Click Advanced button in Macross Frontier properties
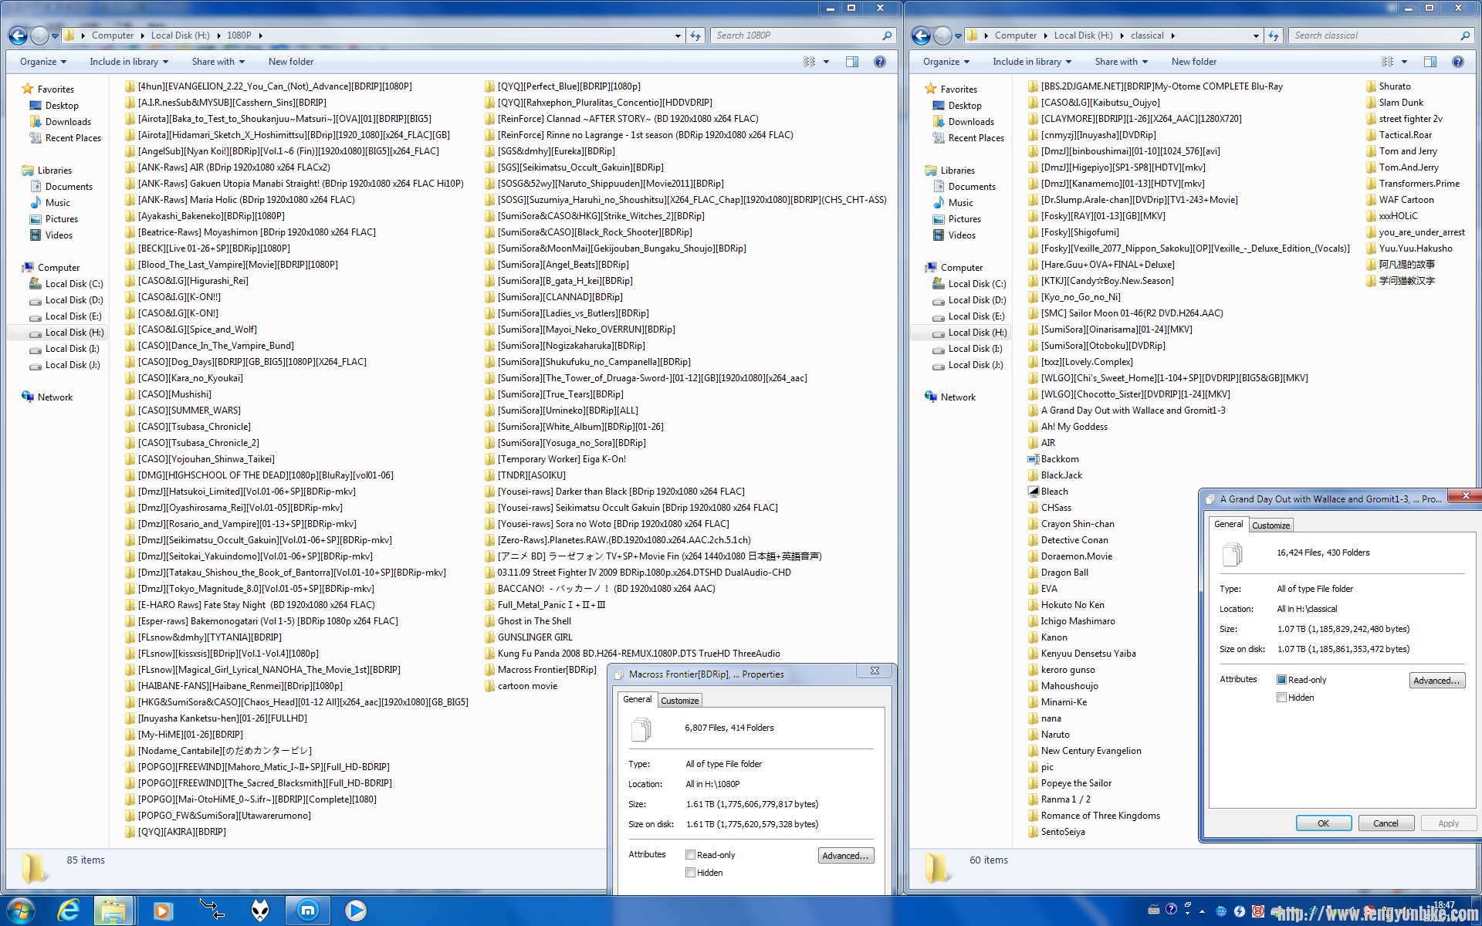This screenshot has width=1482, height=926. (846, 856)
